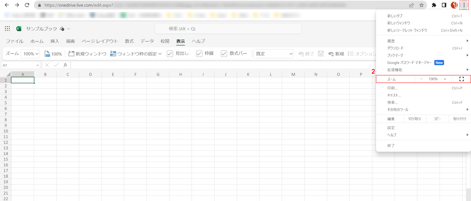Image resolution: width=471 pixels, height=201 pixels.
Task: Click the fullscreen icon in zoom row
Action: (461, 79)
